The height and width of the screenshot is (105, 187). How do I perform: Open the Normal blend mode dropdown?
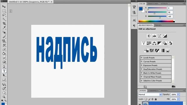pos(150,94)
